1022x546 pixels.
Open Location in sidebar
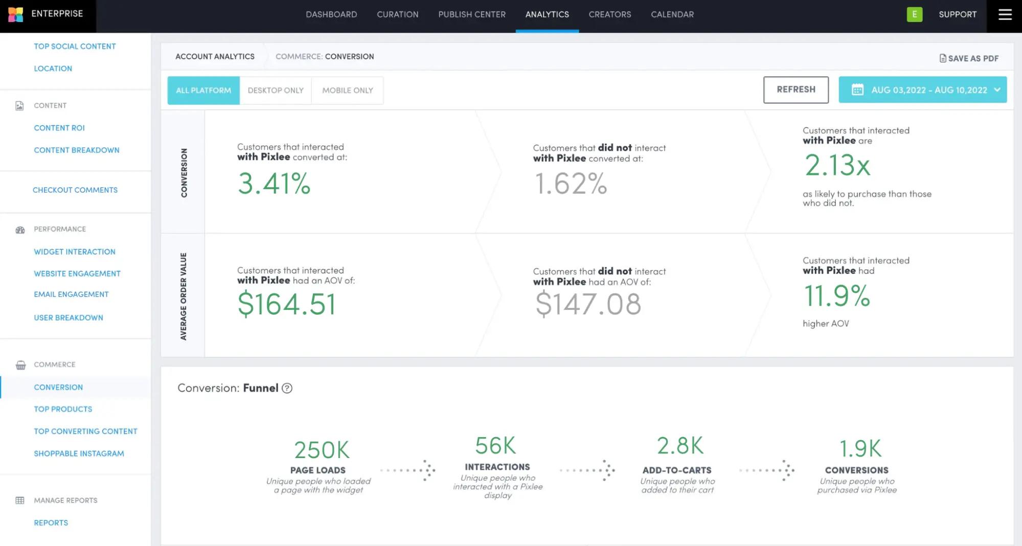pyautogui.click(x=53, y=69)
